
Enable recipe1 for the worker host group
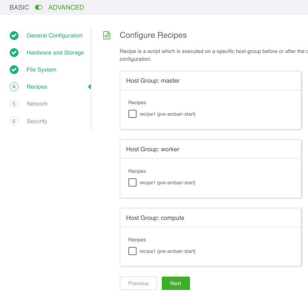132,182
